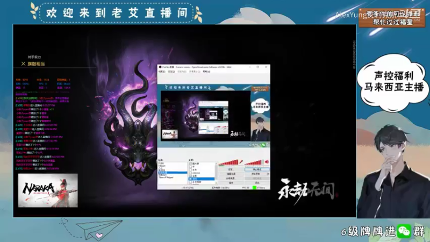Click the Edit Scene button
Image resolution: width=430 pixels, height=242 pixels.
(x=231, y=174)
